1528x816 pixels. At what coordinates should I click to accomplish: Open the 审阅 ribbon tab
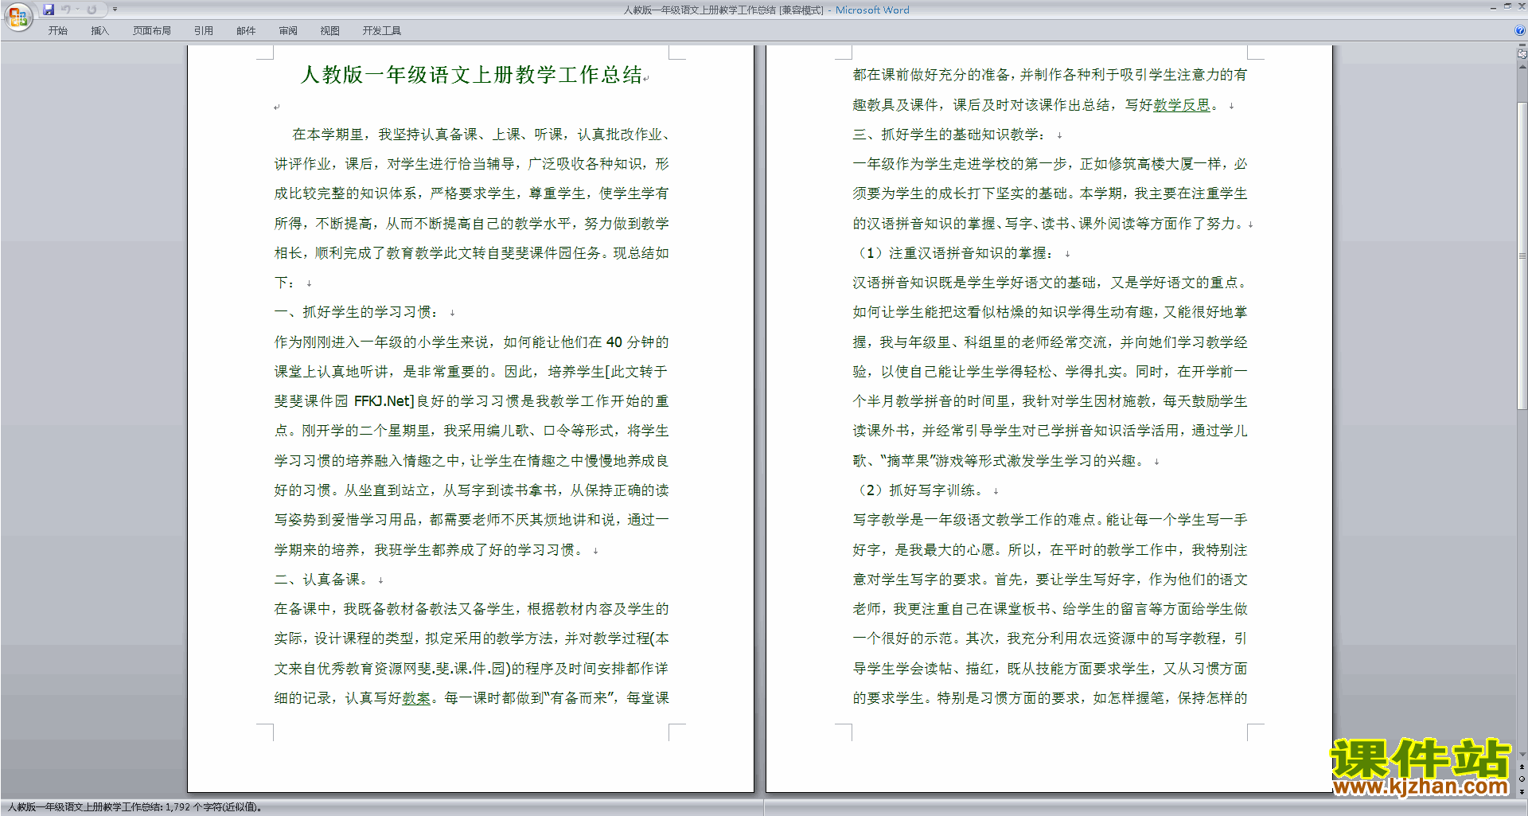tap(288, 31)
